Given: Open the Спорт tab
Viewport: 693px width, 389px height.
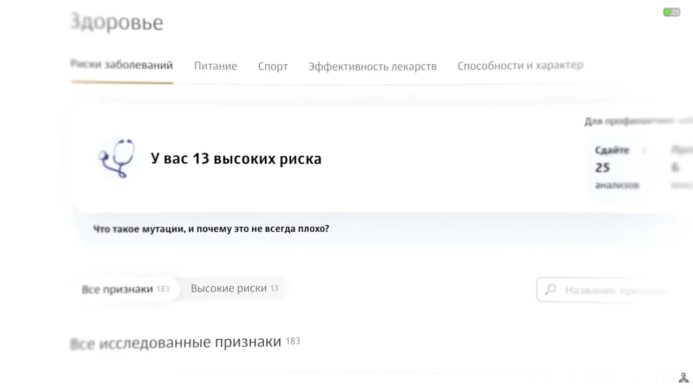Looking at the screenshot, I should click(x=273, y=66).
